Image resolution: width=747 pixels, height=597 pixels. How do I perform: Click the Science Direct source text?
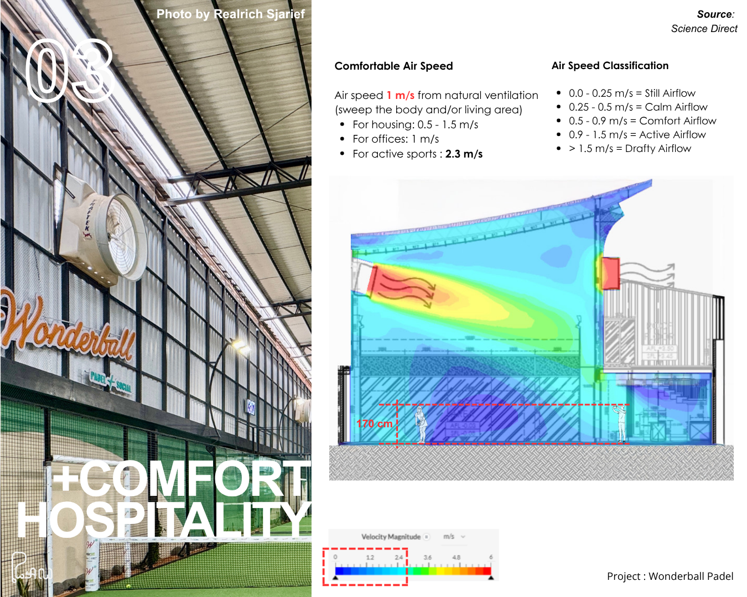(704, 29)
